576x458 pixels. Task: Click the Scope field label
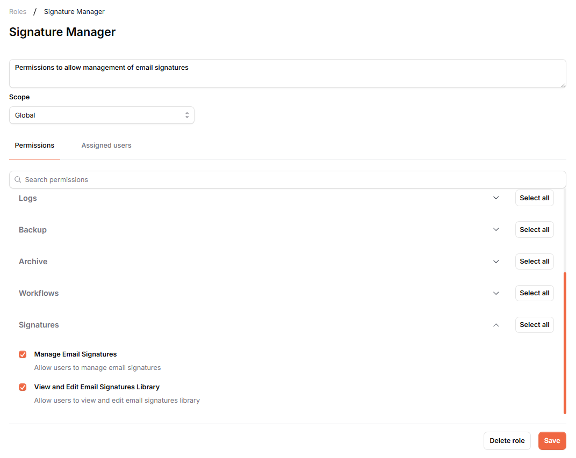click(x=19, y=97)
